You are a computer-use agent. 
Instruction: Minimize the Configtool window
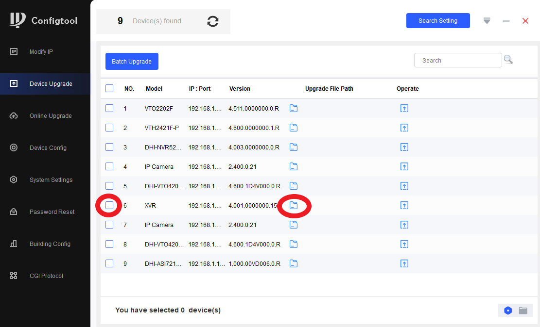tap(506, 21)
